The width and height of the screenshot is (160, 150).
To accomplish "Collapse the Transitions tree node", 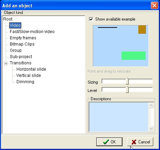I will [x=6, y=63].
